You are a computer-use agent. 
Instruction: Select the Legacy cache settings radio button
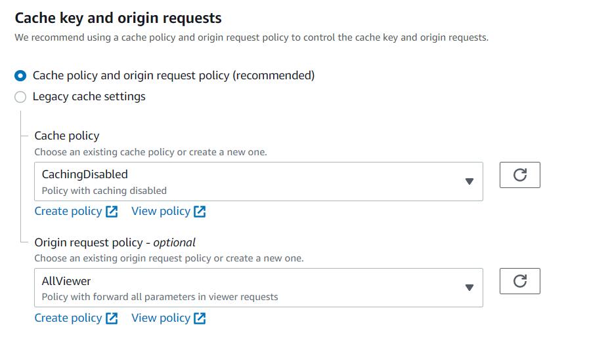[20, 97]
